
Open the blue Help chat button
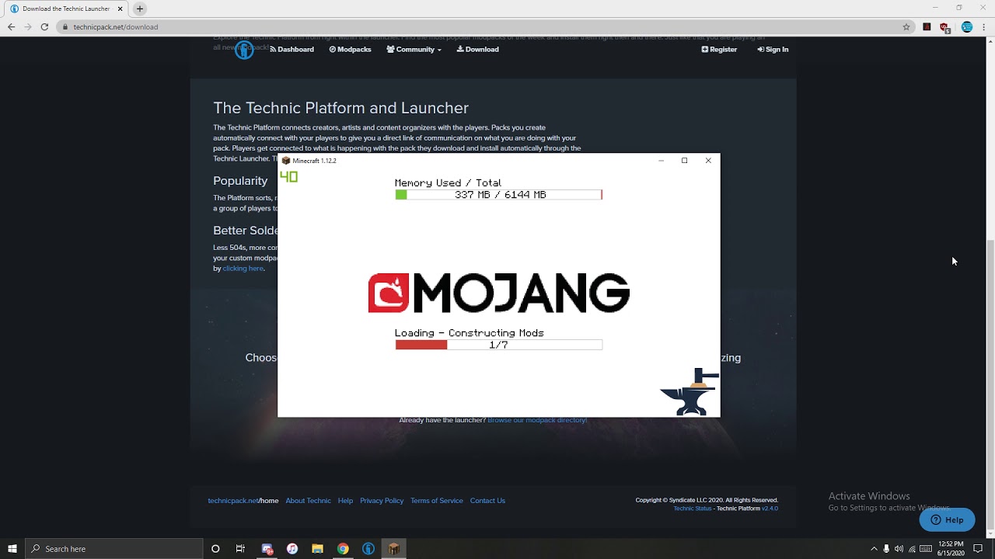(x=947, y=520)
